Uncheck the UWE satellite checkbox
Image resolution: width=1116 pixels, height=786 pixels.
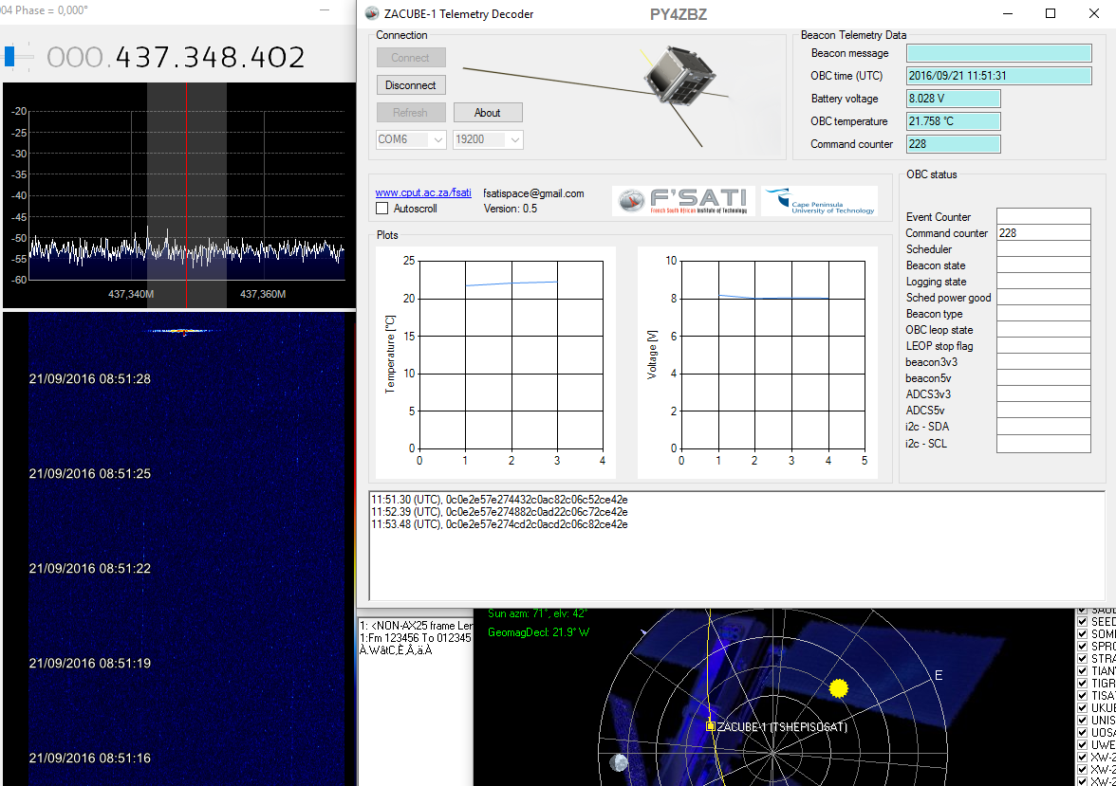(x=1082, y=744)
